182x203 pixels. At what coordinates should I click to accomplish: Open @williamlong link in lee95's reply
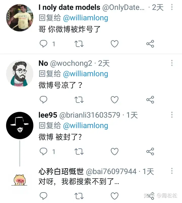[x=85, y=126]
